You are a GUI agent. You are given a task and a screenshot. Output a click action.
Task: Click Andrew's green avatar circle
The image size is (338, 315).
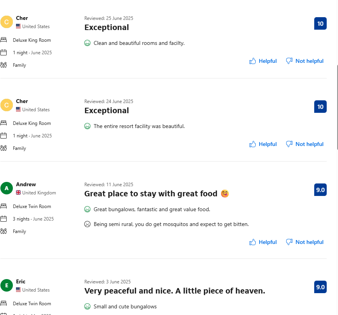7,188
